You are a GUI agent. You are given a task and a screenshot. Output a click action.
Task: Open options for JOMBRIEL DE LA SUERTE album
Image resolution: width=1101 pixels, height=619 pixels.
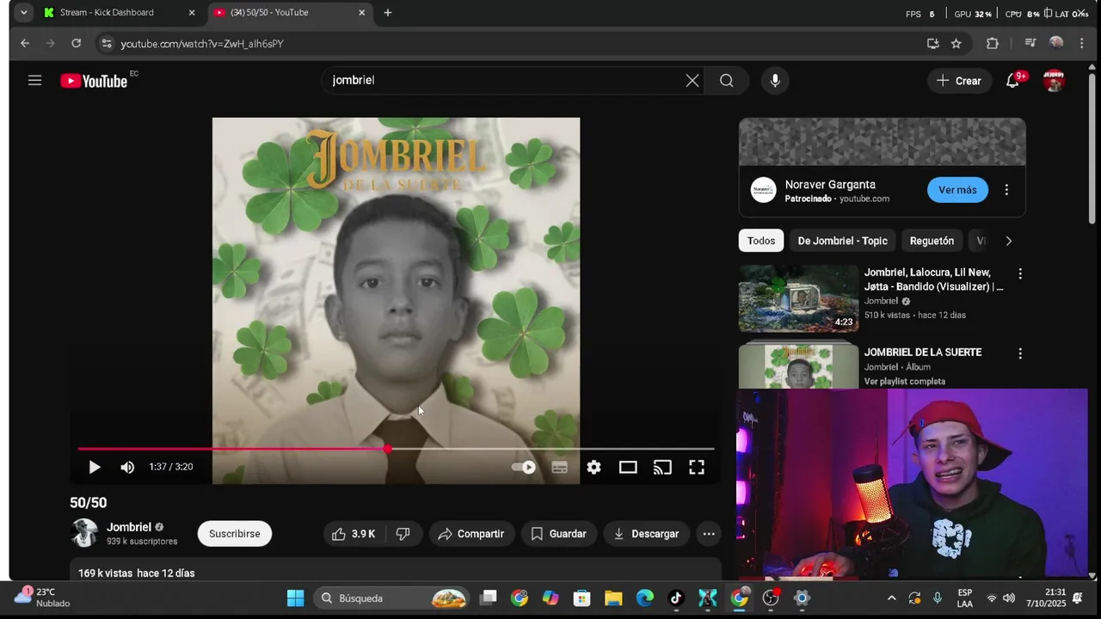pyautogui.click(x=1020, y=353)
